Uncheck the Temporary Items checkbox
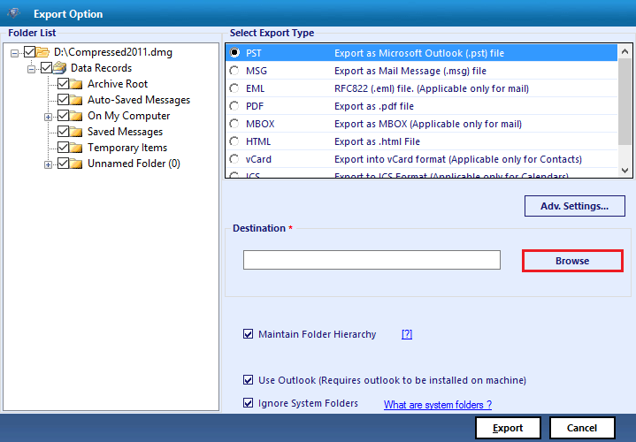The height and width of the screenshot is (442, 636). pos(63,148)
